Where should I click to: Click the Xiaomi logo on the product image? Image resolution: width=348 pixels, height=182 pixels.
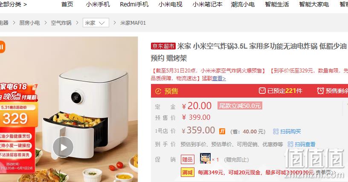[2, 47]
